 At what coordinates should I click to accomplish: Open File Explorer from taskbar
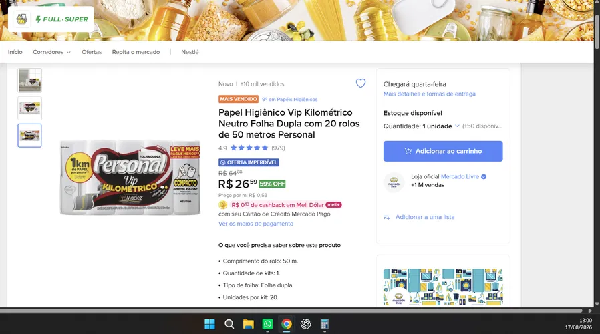(x=249, y=324)
